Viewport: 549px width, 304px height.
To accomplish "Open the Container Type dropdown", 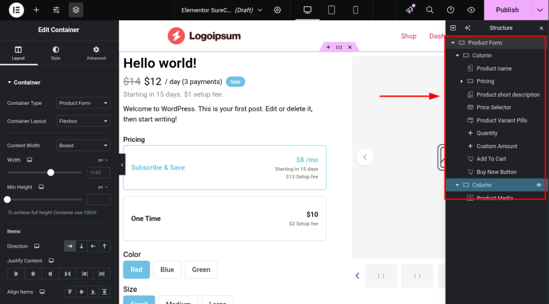I will tap(83, 103).
